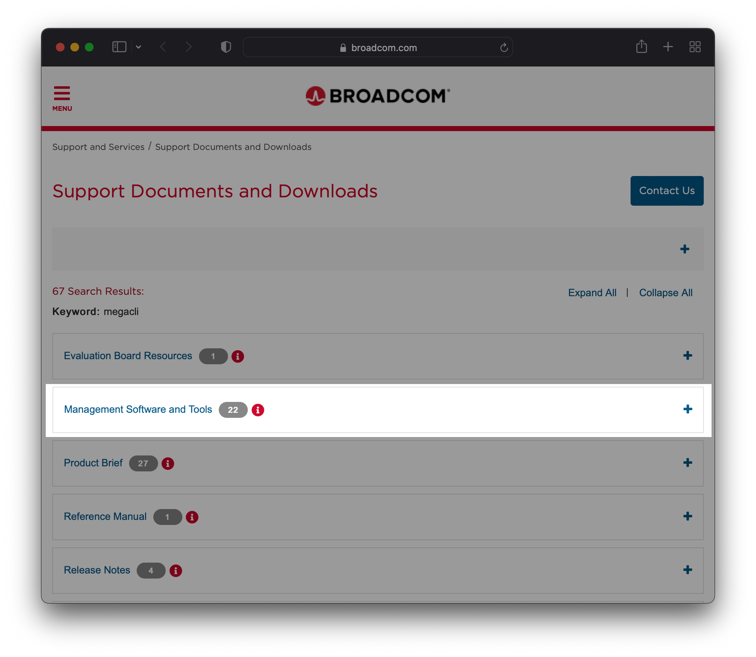Expand Management Software and Tools with plus

pos(687,409)
